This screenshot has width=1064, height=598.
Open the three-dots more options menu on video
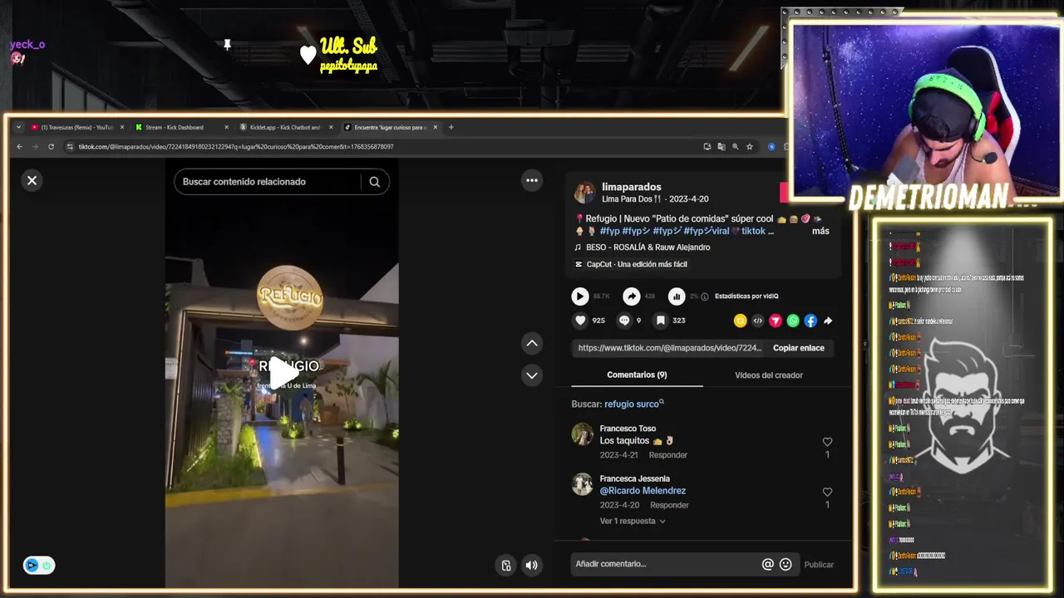click(532, 180)
